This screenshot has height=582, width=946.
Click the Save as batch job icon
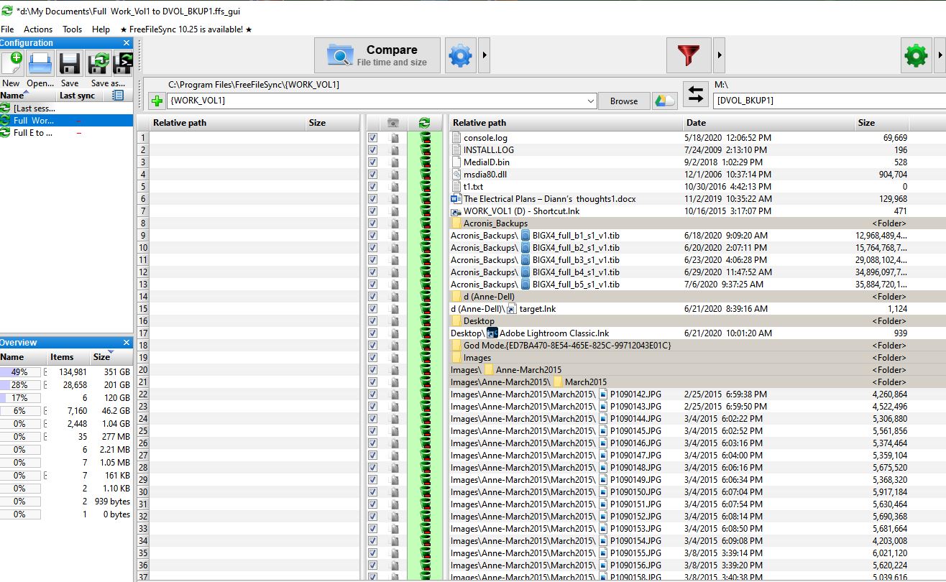123,63
